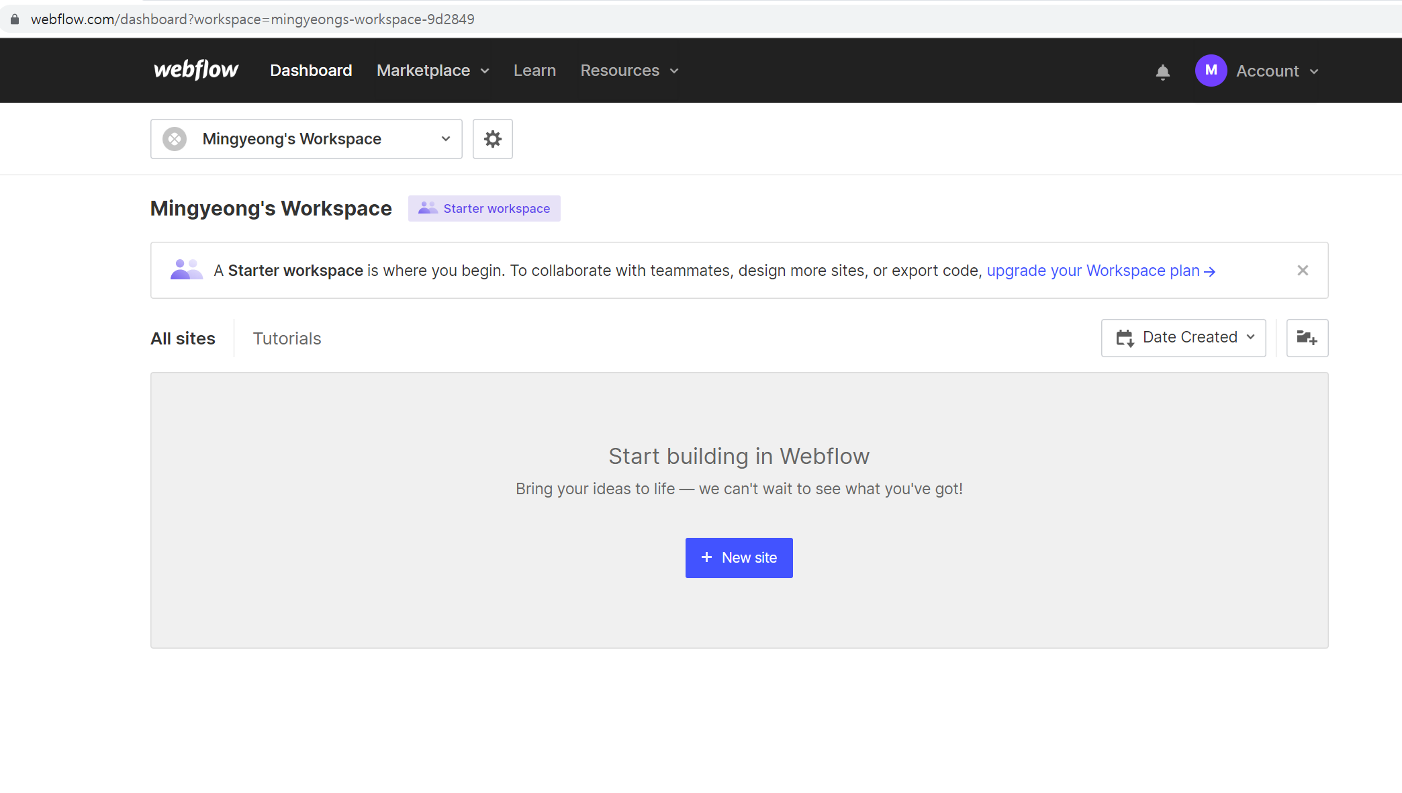
Task: Click the 'Start building in Webflow' text
Action: tap(739, 457)
